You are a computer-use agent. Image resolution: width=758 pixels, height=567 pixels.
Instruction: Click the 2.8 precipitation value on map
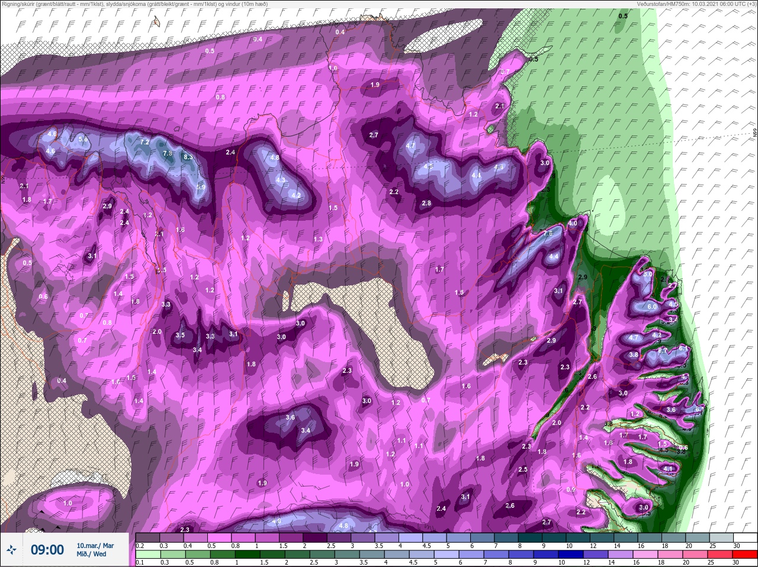pos(426,203)
